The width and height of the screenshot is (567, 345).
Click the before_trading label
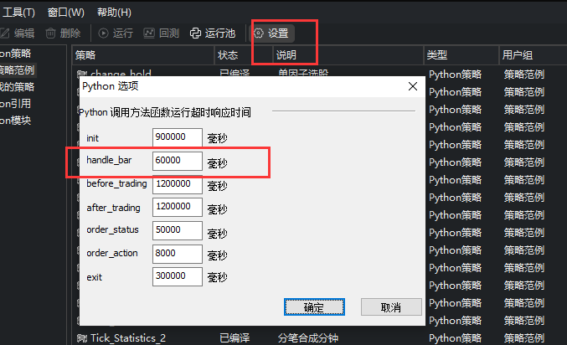coord(116,183)
